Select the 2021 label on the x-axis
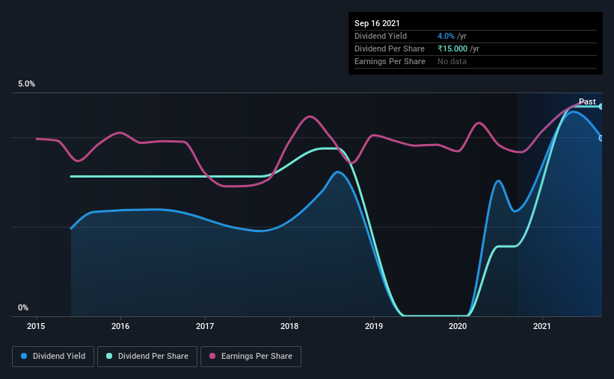The image size is (614, 379). tap(542, 326)
